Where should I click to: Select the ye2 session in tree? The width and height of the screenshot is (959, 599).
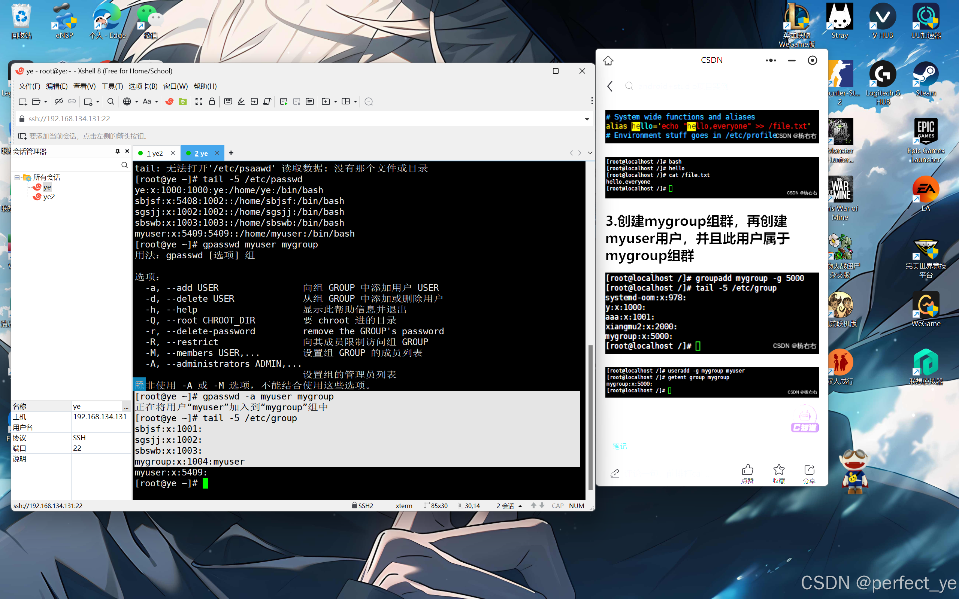point(49,197)
